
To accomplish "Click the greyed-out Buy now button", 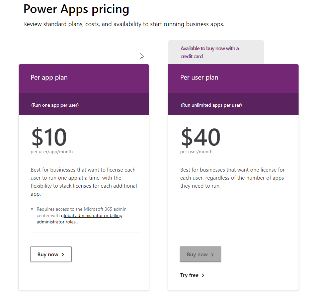I will (200, 254).
